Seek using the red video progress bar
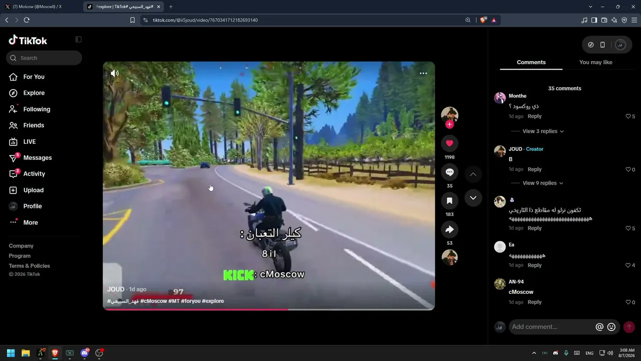641x361 pixels. tap(269, 309)
